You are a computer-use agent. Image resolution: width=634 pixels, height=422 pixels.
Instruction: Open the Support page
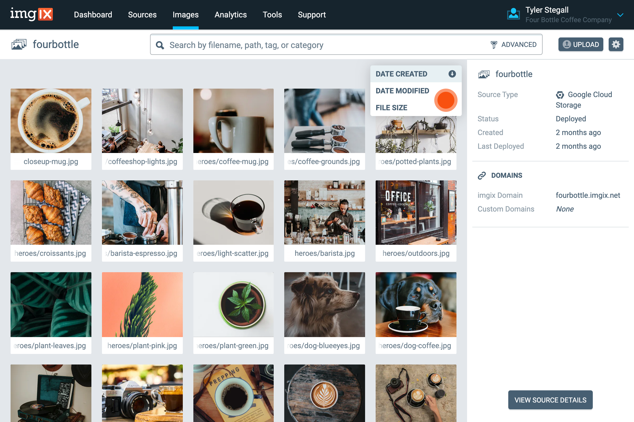(312, 15)
